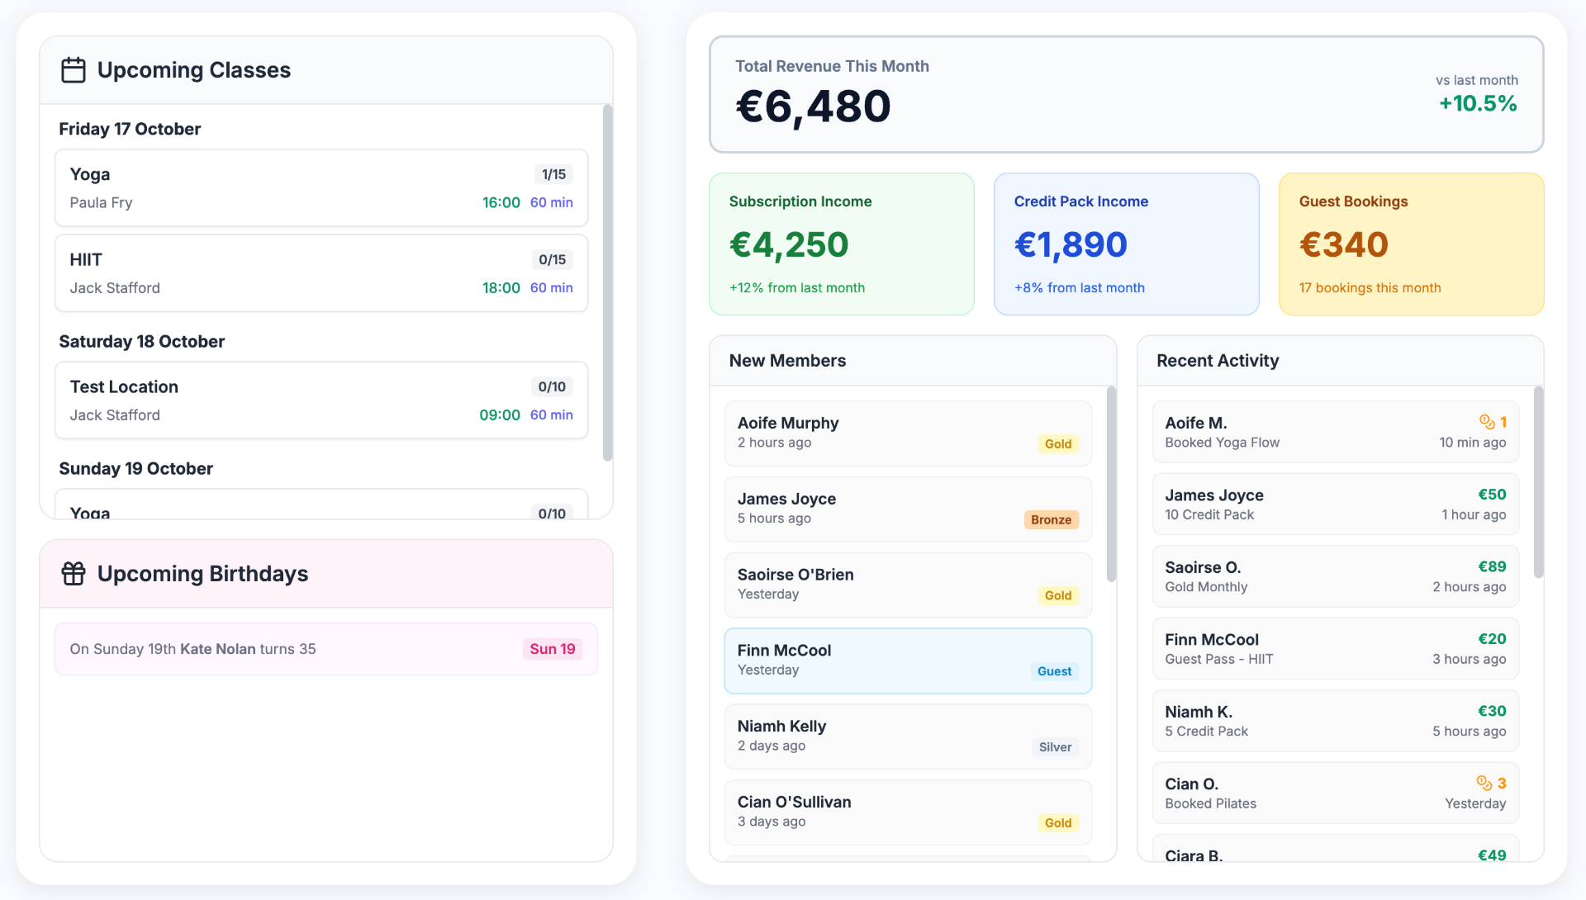Open the Subscription Income card
The image size is (1586, 900).
841,244
